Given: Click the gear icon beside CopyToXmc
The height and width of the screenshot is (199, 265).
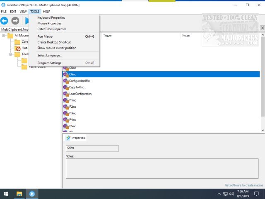Looking at the screenshot, I should tap(65, 87).
